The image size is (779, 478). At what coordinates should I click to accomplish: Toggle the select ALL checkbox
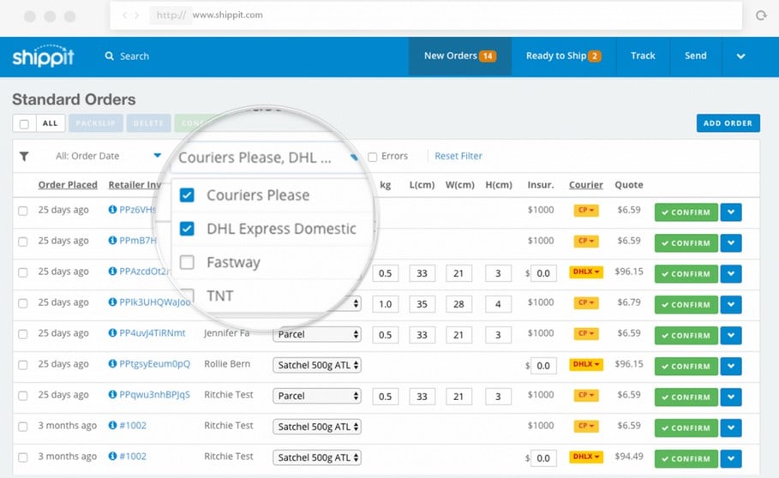point(24,123)
